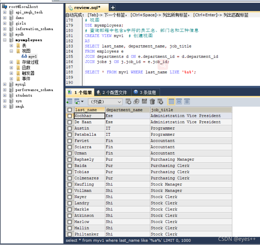
Task: Expand the api_xmqh_tech database node
Action: (5, 12)
